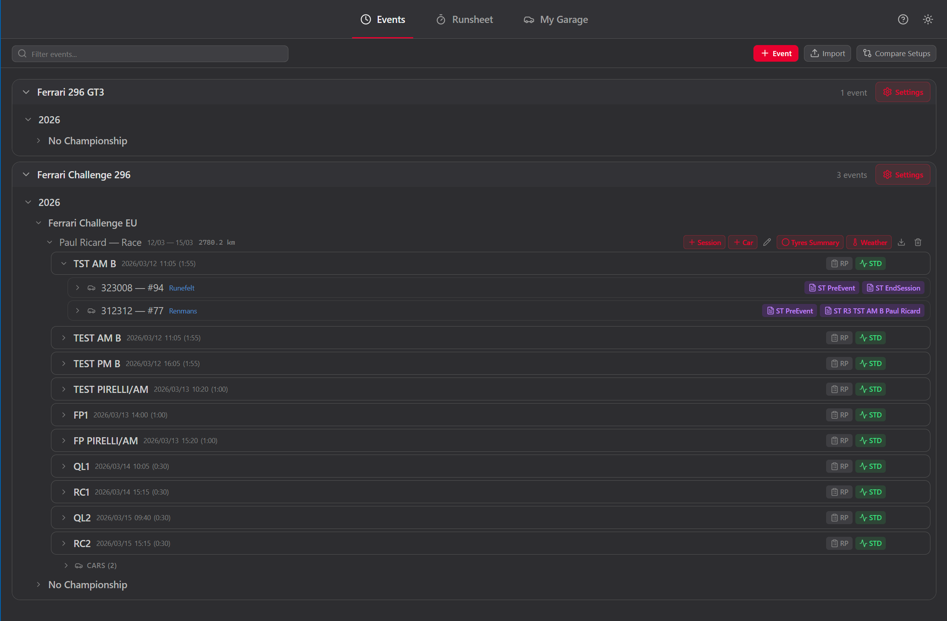The width and height of the screenshot is (947, 621).
Task: Open Tyres Summary for Paul Ricard
Action: (810, 242)
